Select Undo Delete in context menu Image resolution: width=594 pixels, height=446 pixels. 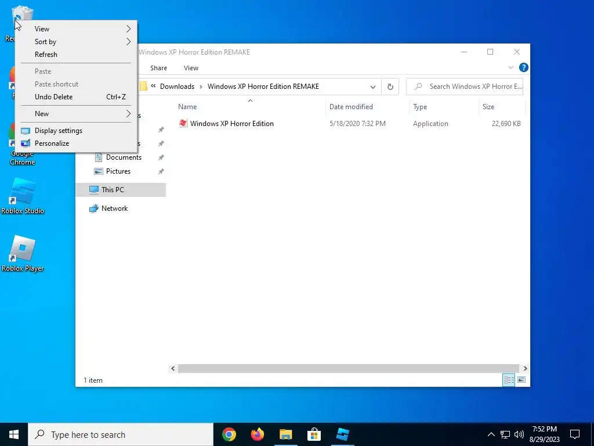pos(76,97)
